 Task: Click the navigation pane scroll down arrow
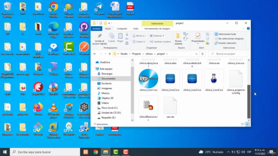coord(132,120)
